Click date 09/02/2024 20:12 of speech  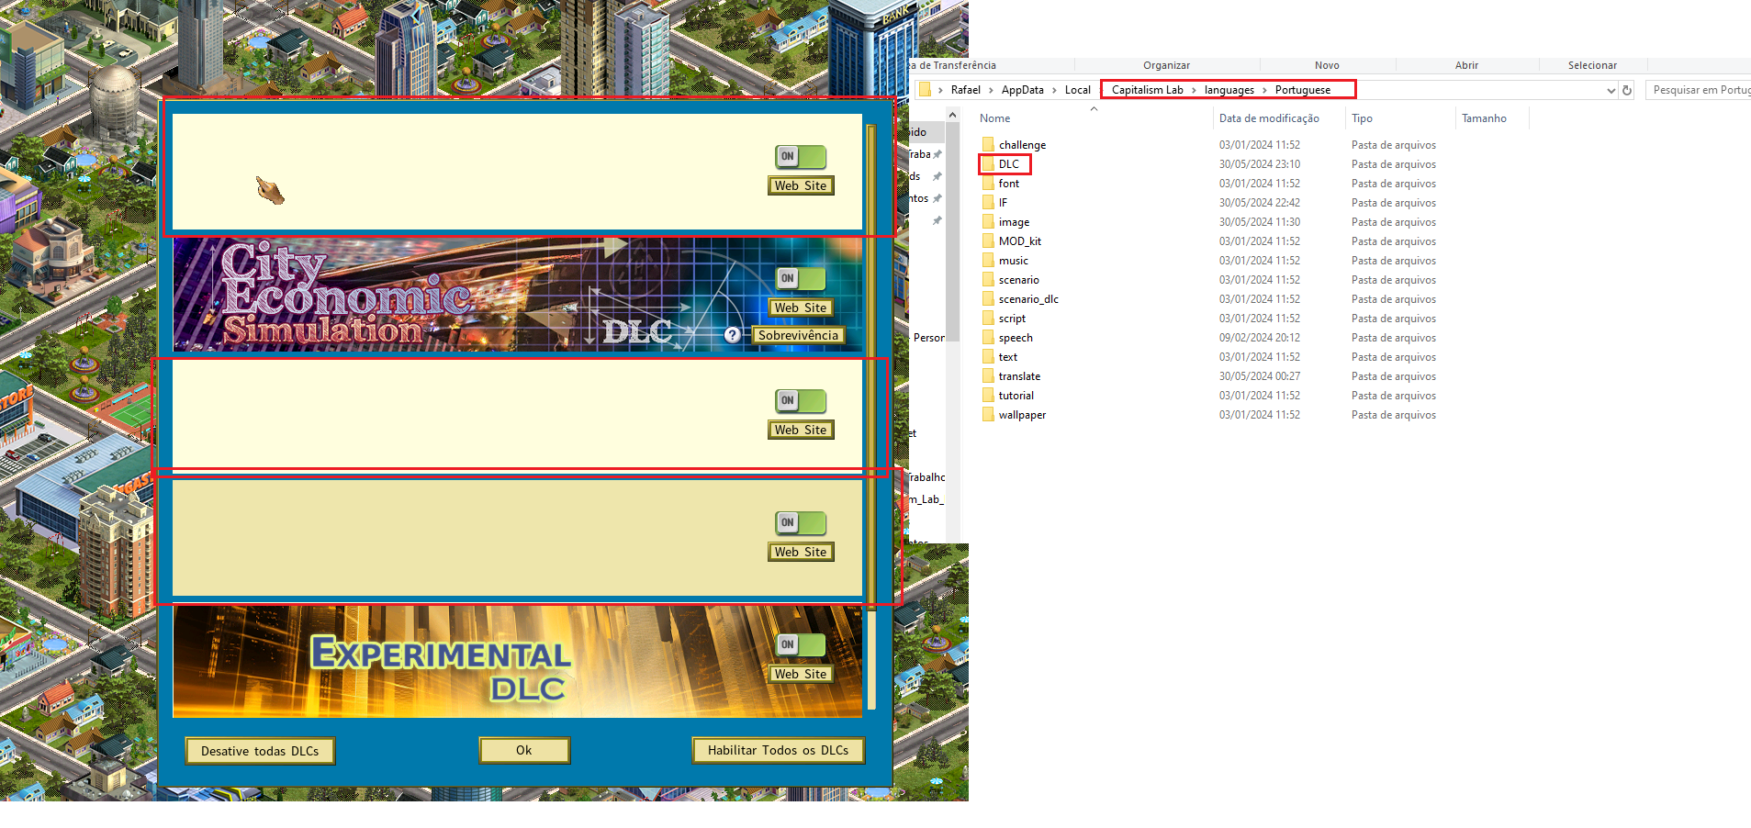pos(1259,338)
